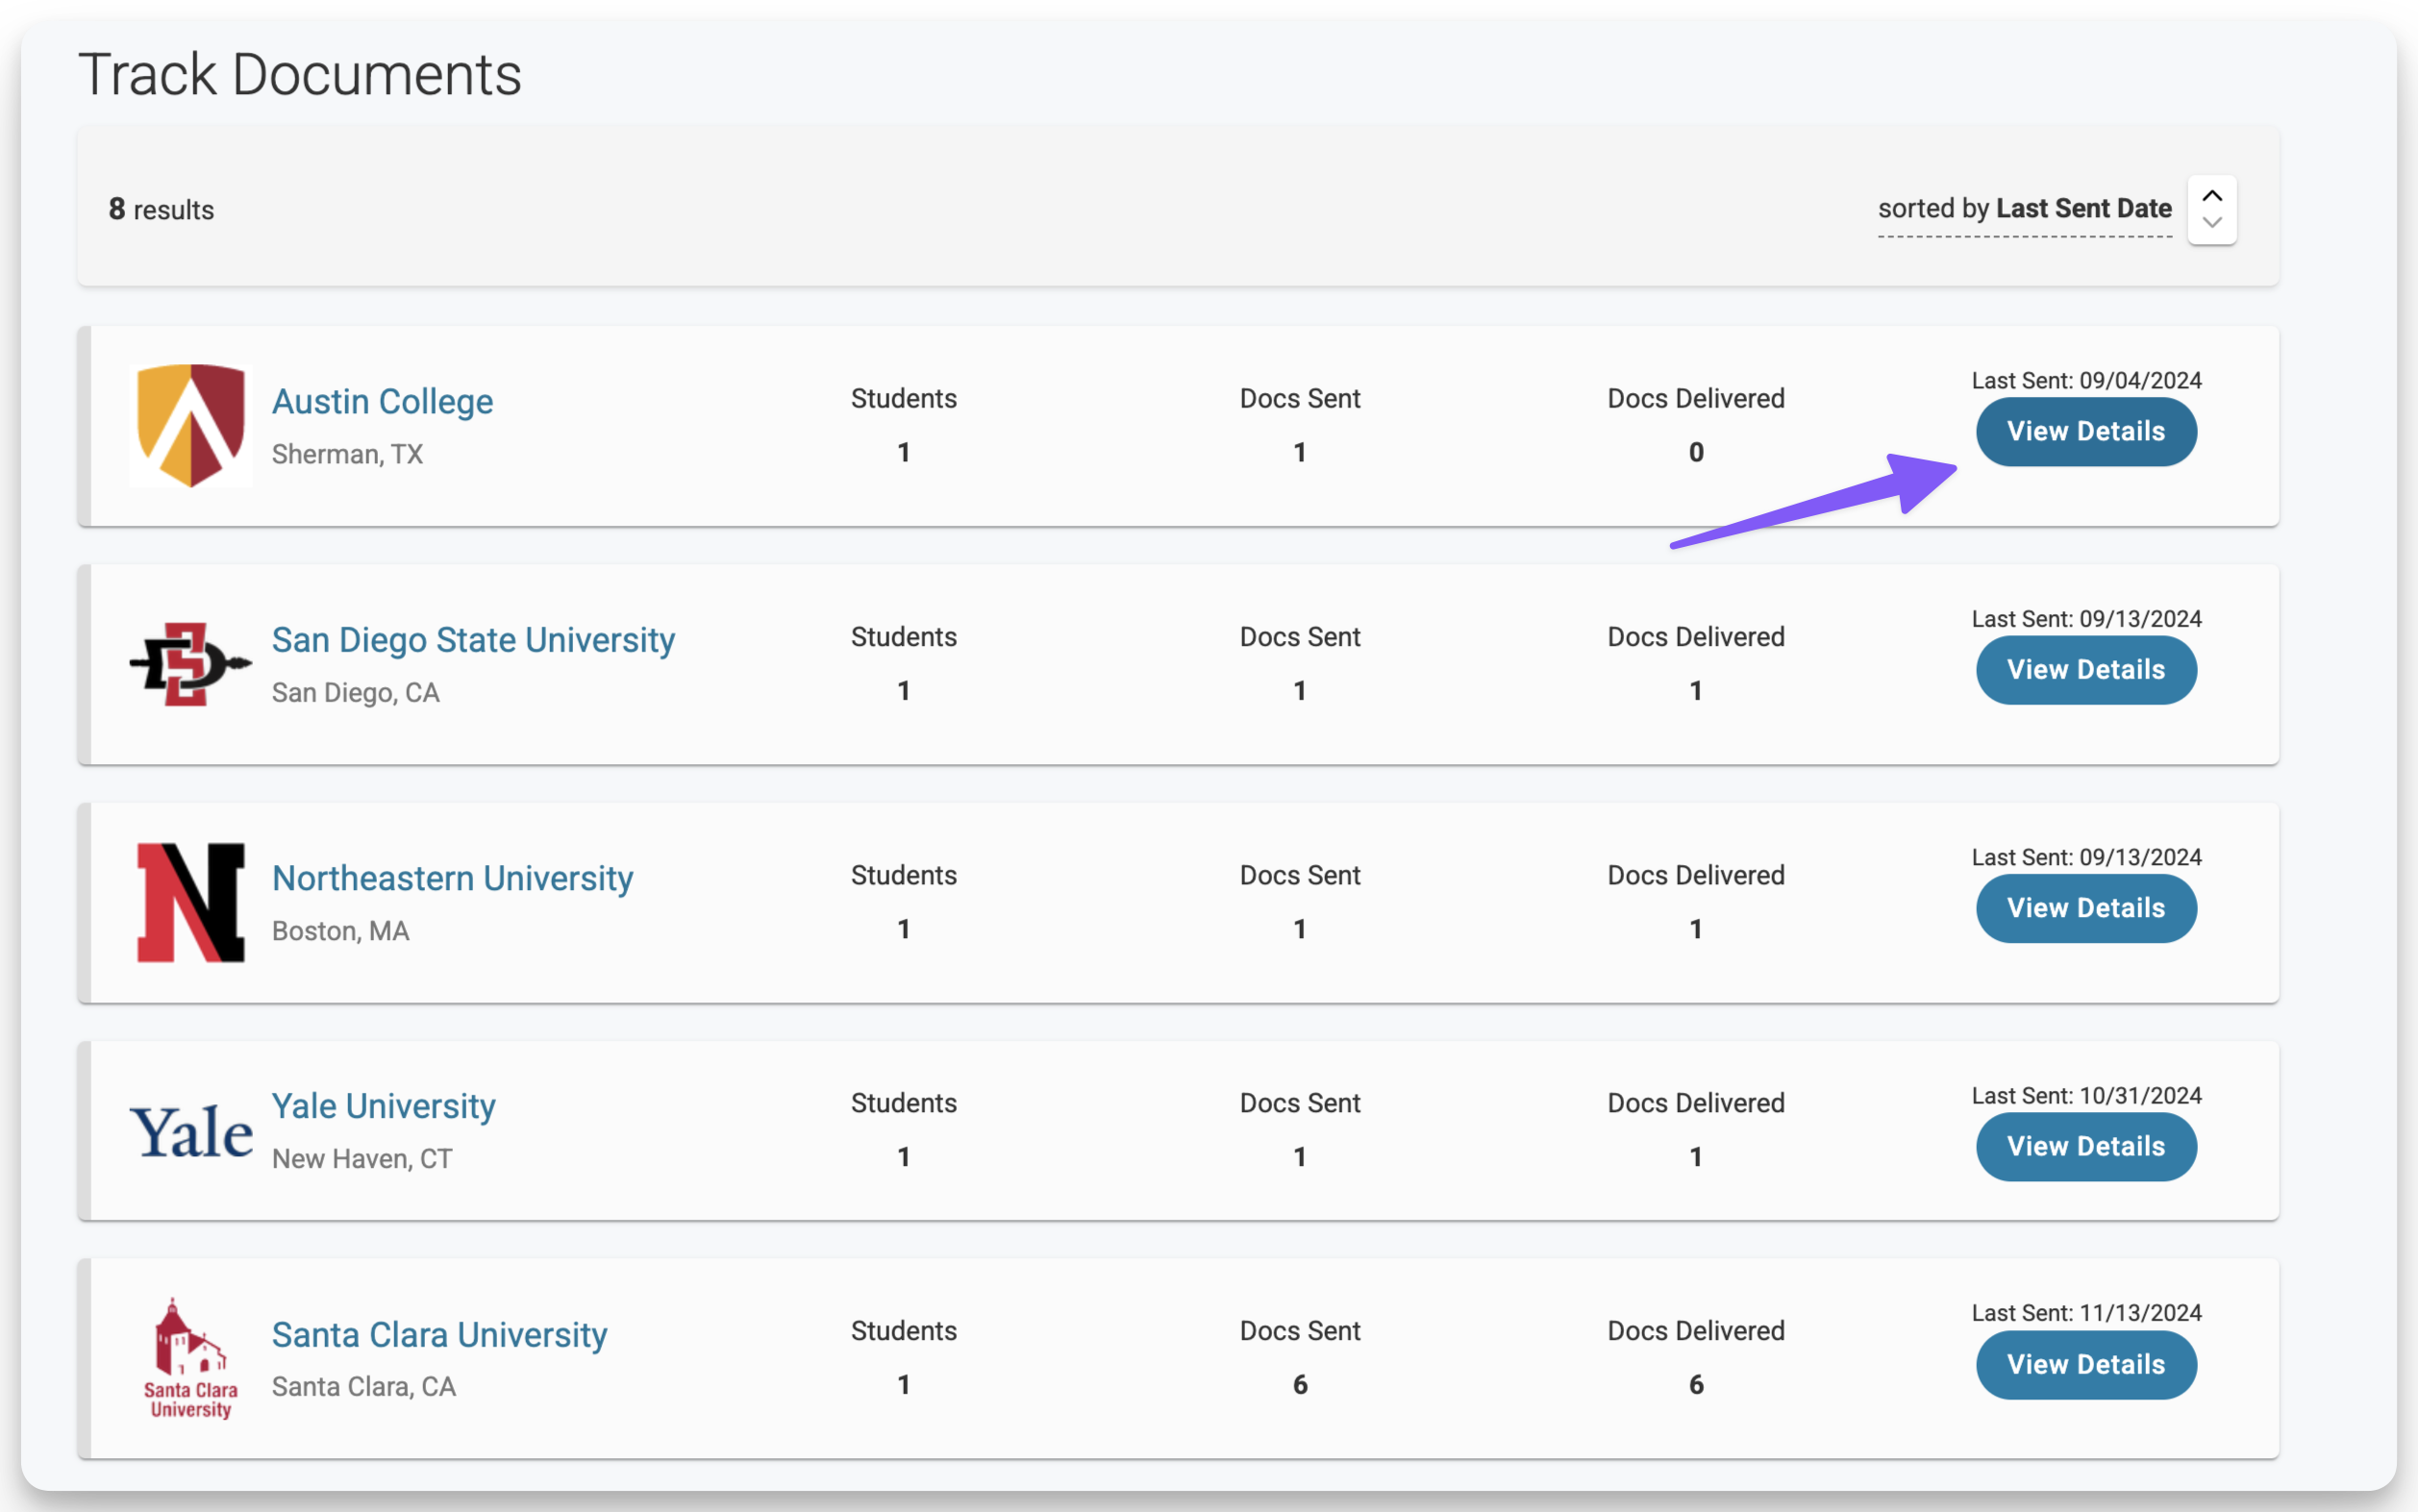Click the Austin College shield logo
Viewport: 2418px width, 1512px height.
(x=191, y=425)
